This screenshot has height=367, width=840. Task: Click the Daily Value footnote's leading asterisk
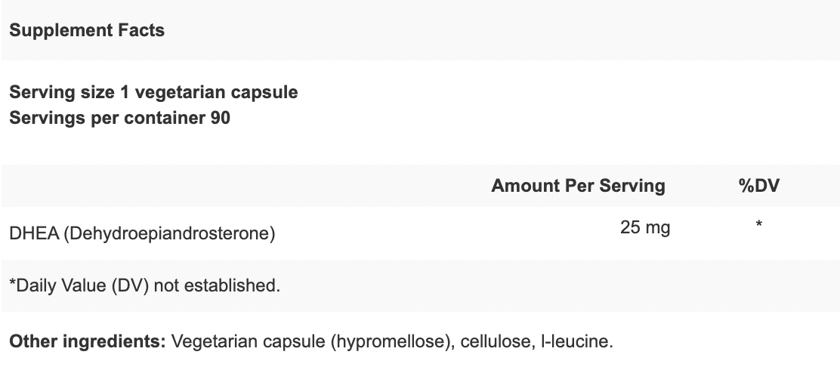tap(12, 282)
